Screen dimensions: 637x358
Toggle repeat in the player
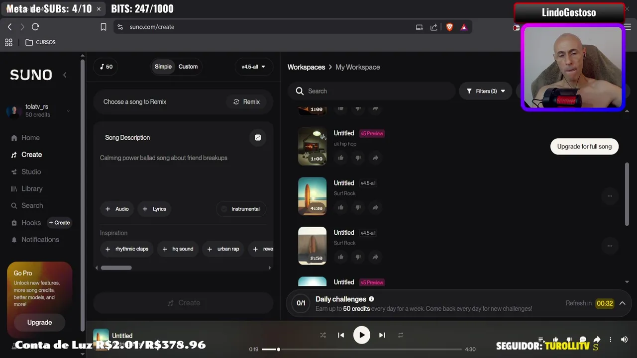pos(401,335)
